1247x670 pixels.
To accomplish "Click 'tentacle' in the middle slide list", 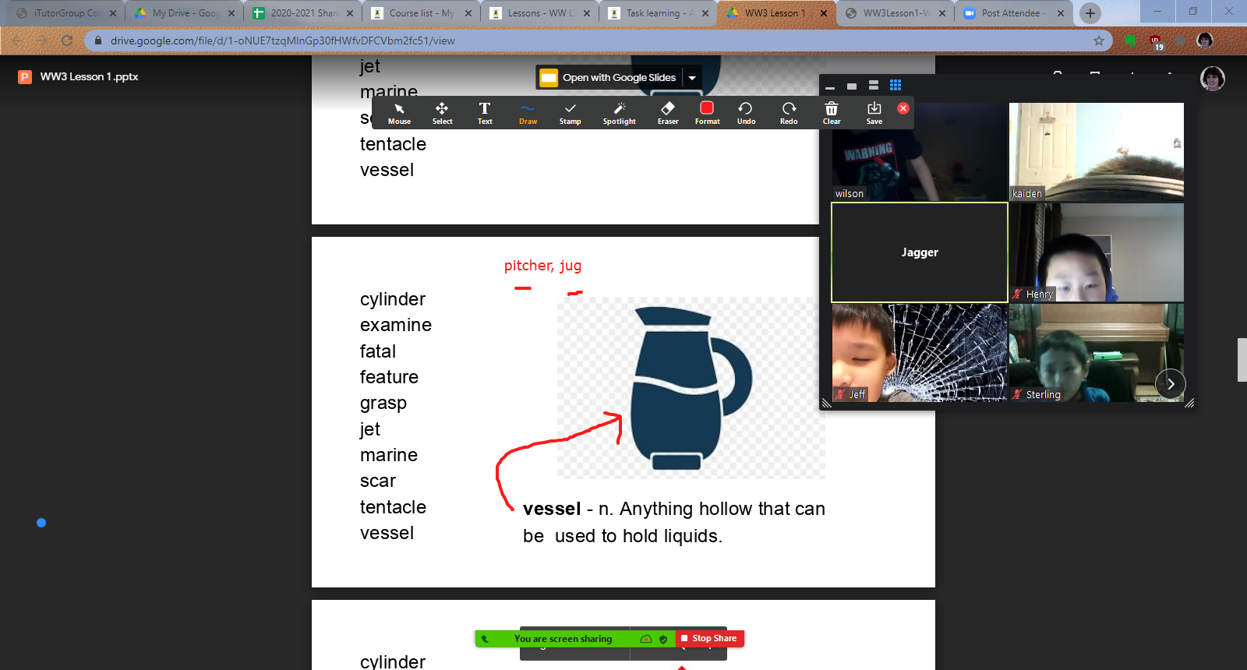I will (x=393, y=507).
